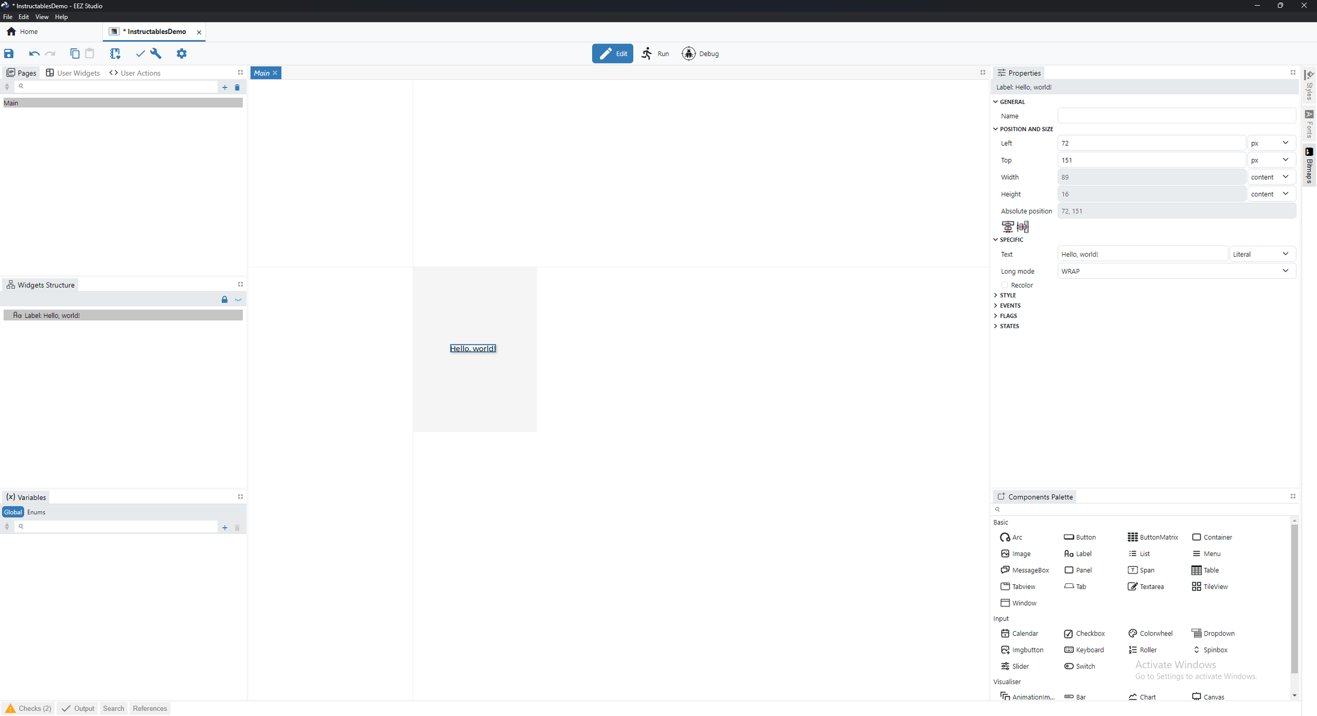The image size is (1317, 716).
Task: Switch to the User Widgets tab
Action: click(x=73, y=73)
